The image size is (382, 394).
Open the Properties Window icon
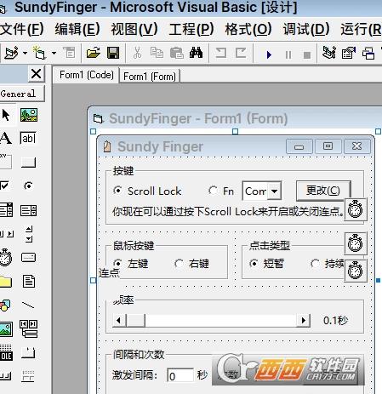[349, 53]
